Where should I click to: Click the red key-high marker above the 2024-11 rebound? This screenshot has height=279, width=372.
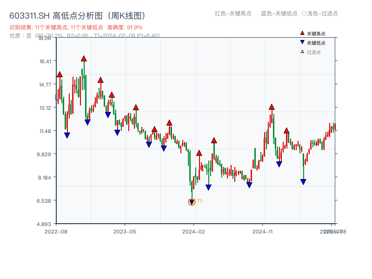click(271, 107)
